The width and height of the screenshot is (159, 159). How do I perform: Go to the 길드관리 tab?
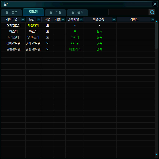(x=77, y=12)
